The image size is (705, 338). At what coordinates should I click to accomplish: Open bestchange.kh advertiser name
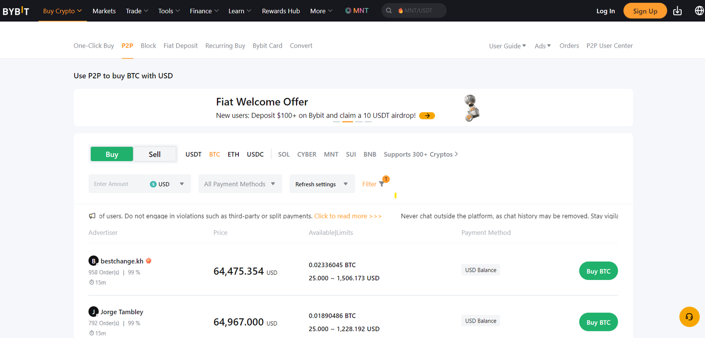pyautogui.click(x=122, y=261)
